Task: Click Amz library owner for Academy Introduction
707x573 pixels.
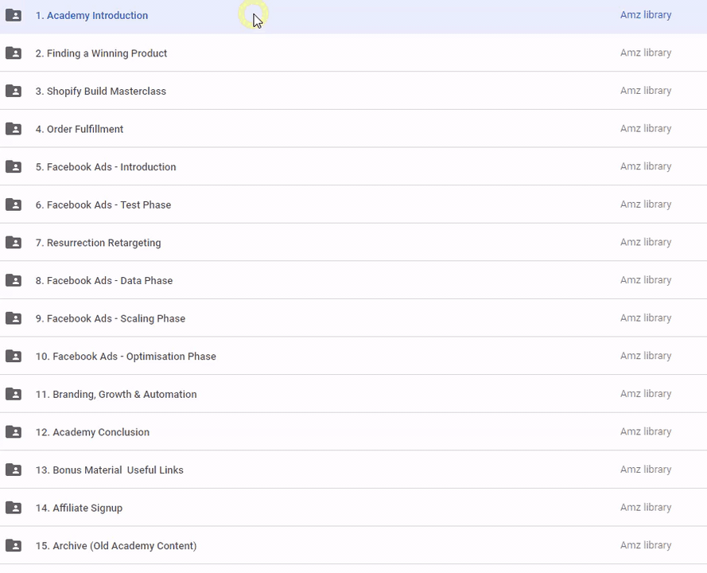Action: pos(646,15)
